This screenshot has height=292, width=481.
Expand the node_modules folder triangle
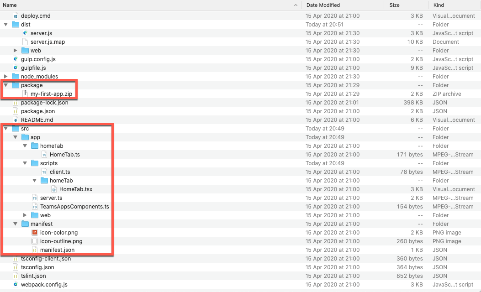5,77
